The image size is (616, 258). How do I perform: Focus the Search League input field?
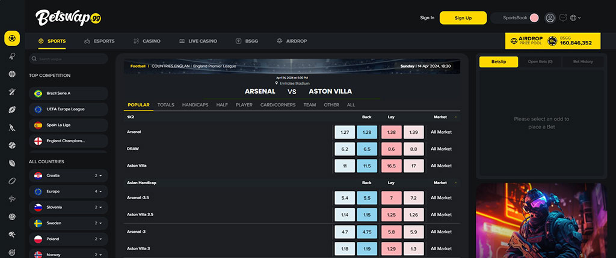tap(69, 59)
